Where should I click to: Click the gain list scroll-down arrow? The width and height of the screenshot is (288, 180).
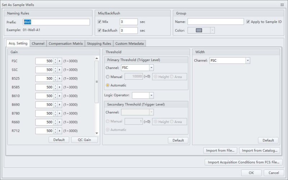pos(97,133)
